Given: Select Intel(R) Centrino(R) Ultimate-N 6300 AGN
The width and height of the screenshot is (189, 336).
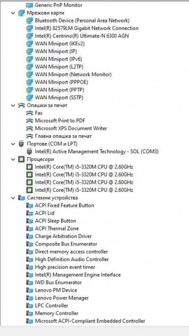Looking at the screenshot, I should 82,36.
